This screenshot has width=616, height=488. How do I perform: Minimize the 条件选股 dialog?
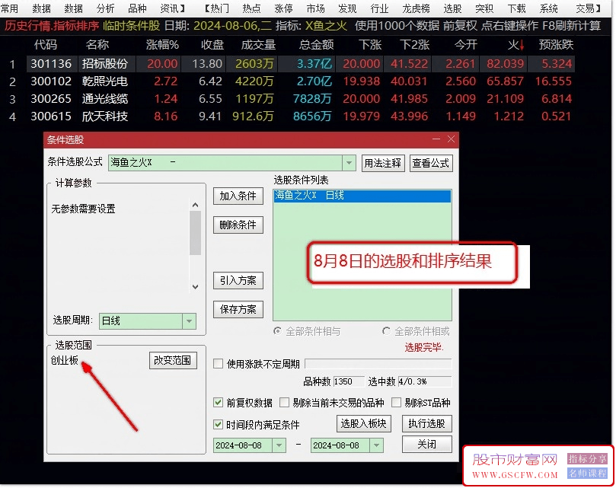click(x=436, y=139)
